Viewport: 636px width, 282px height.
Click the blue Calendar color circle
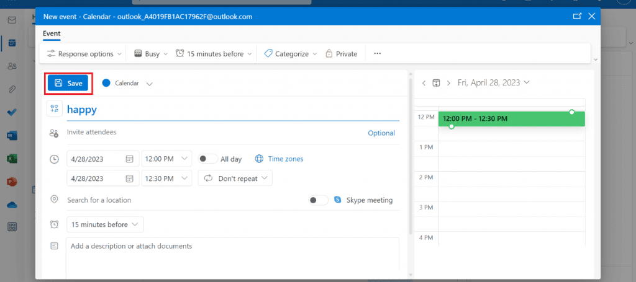point(106,83)
